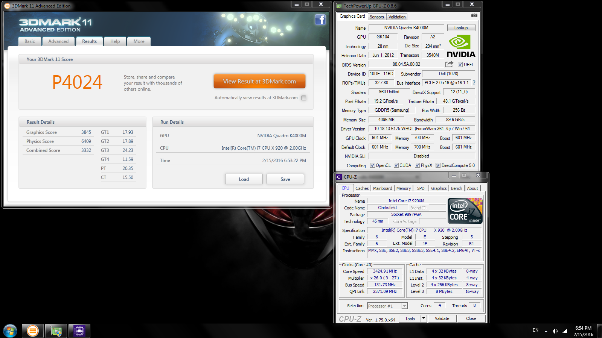602x338 pixels.
Task: Click the Graphics Score value 3845
Action: pyautogui.click(x=86, y=132)
